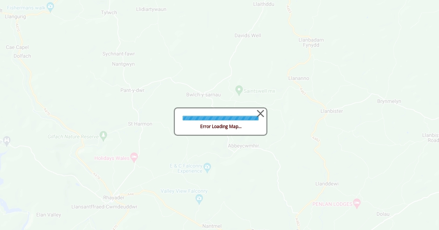Select the Pant-y-dwr place label
Viewport: 439px width, 230px height.
coord(132,90)
